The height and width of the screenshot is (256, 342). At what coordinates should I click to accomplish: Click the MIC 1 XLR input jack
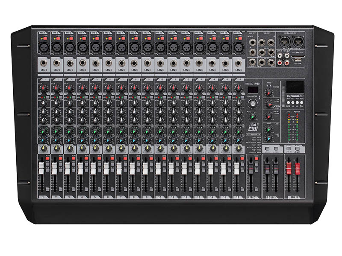[43, 47]
